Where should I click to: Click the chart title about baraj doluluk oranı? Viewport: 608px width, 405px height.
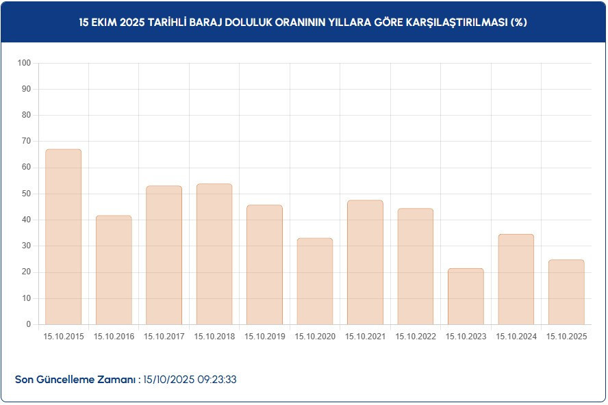pyautogui.click(x=303, y=21)
